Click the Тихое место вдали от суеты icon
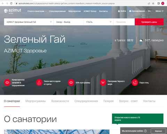 tap(39, 83)
